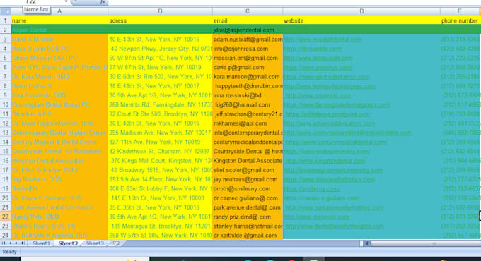The image size is (481, 261).
Task: Switch to the Sheet1 tab
Action: click(41, 243)
